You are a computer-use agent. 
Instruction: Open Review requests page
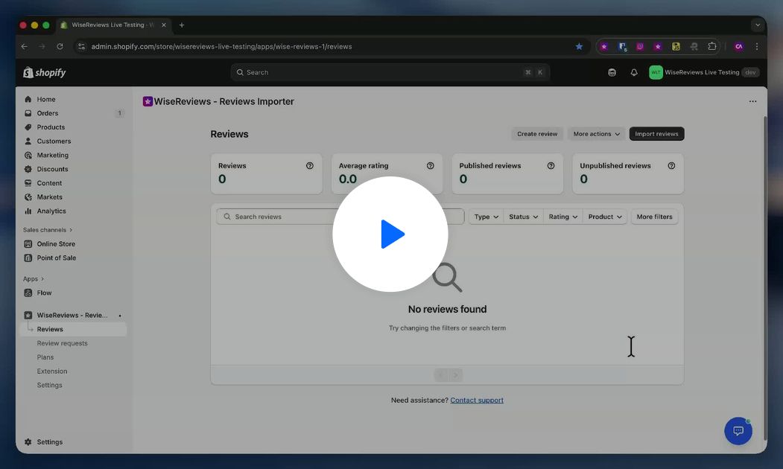point(62,343)
